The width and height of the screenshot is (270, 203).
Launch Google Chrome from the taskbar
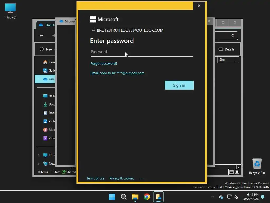[147, 197]
